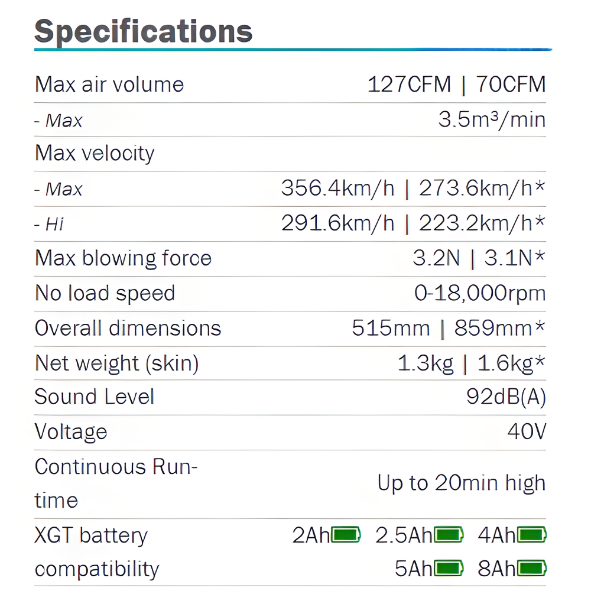
Task: Click the 1.3kg | 1.6kg net weight value
Action: click(470, 363)
